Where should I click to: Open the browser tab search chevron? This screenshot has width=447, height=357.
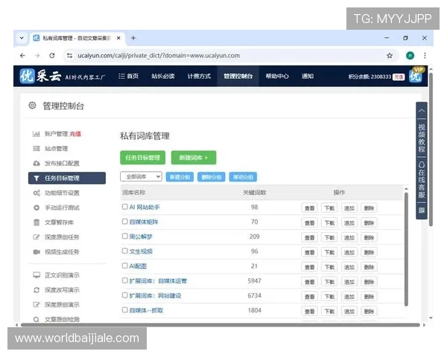(x=22, y=37)
